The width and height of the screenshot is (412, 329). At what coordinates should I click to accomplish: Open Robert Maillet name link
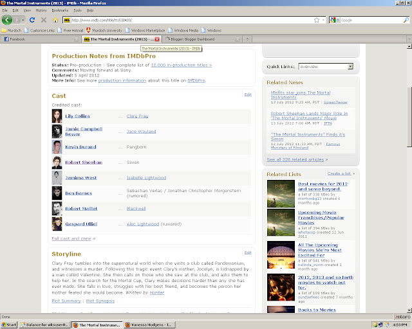[x=81, y=209]
